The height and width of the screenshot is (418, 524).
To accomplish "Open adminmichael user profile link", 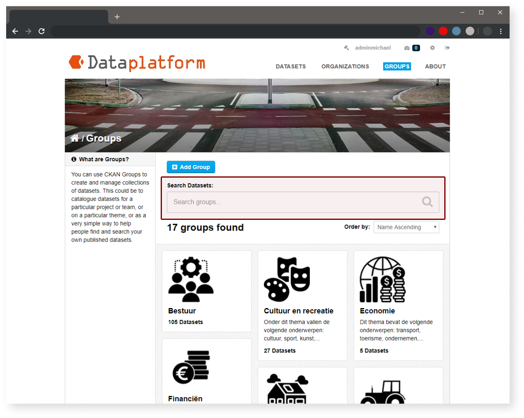I will pyautogui.click(x=373, y=48).
